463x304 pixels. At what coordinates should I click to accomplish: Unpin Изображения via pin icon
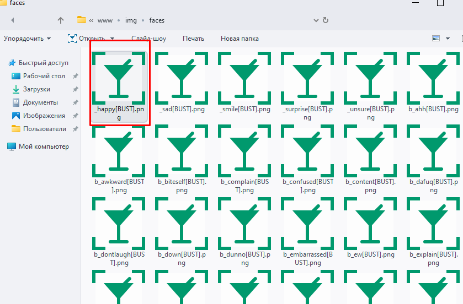click(76, 116)
